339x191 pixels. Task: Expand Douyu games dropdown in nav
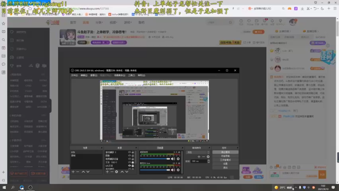(128, 22)
